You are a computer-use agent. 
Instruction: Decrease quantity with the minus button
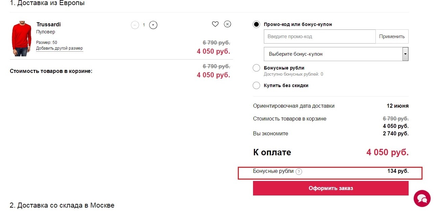click(x=135, y=25)
